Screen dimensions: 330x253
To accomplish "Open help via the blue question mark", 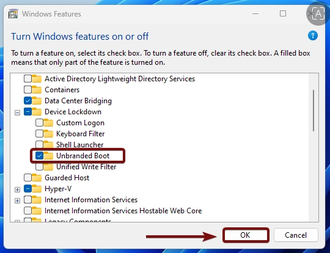I will coord(312,35).
